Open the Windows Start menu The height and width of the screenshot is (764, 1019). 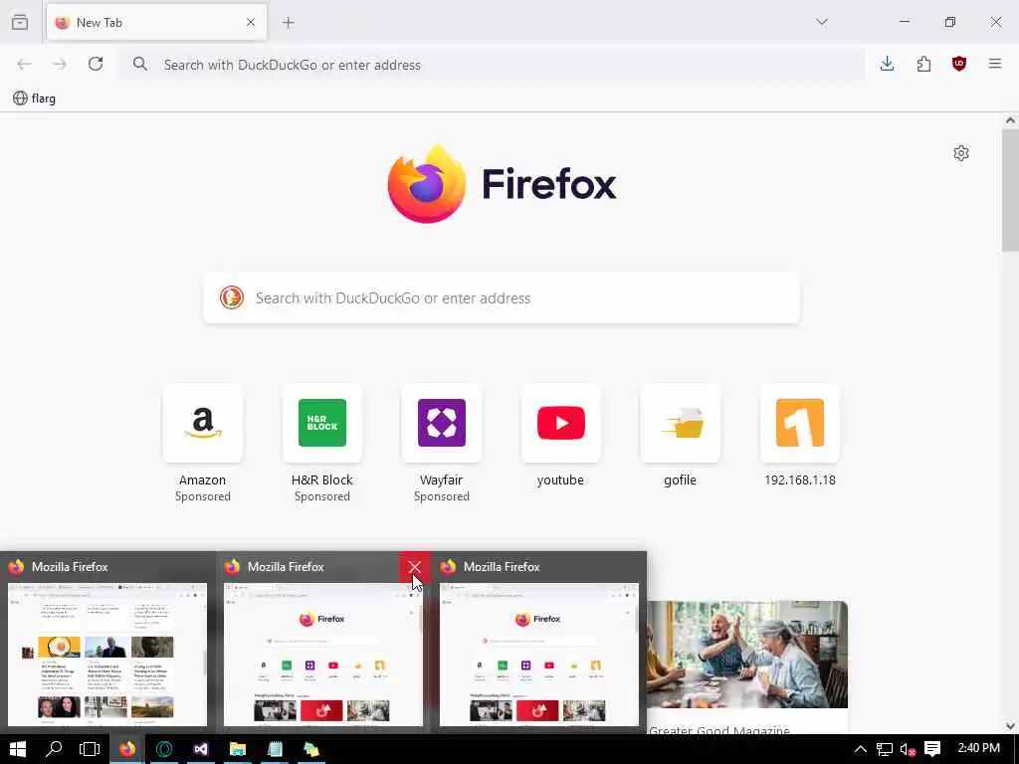18,749
